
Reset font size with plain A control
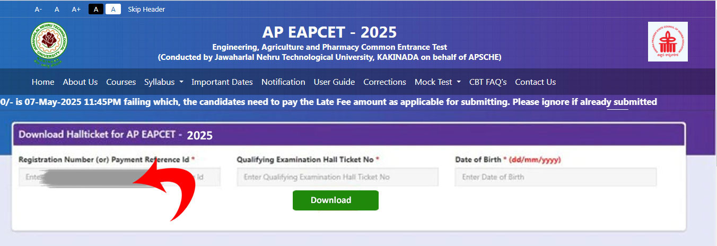point(57,9)
